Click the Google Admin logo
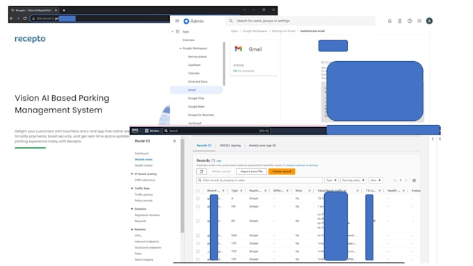Screen dimensions: 473x266 [193, 21]
